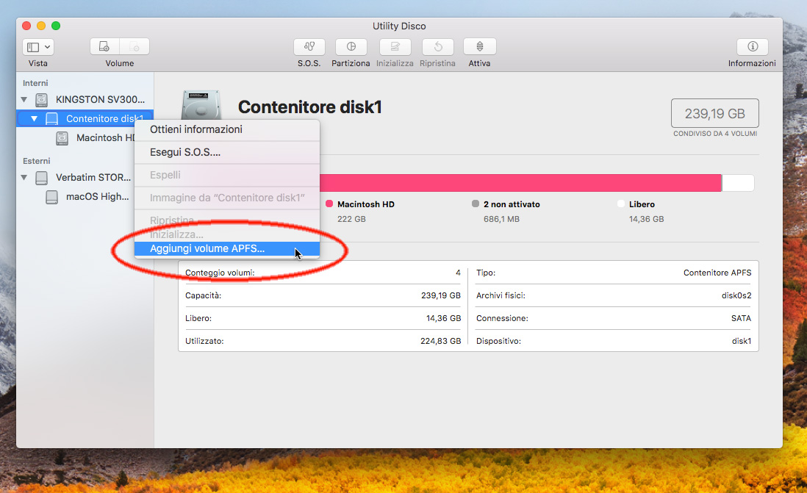Choose Ottieni informazioni from context menu
This screenshot has width=807, height=493.
pos(227,129)
